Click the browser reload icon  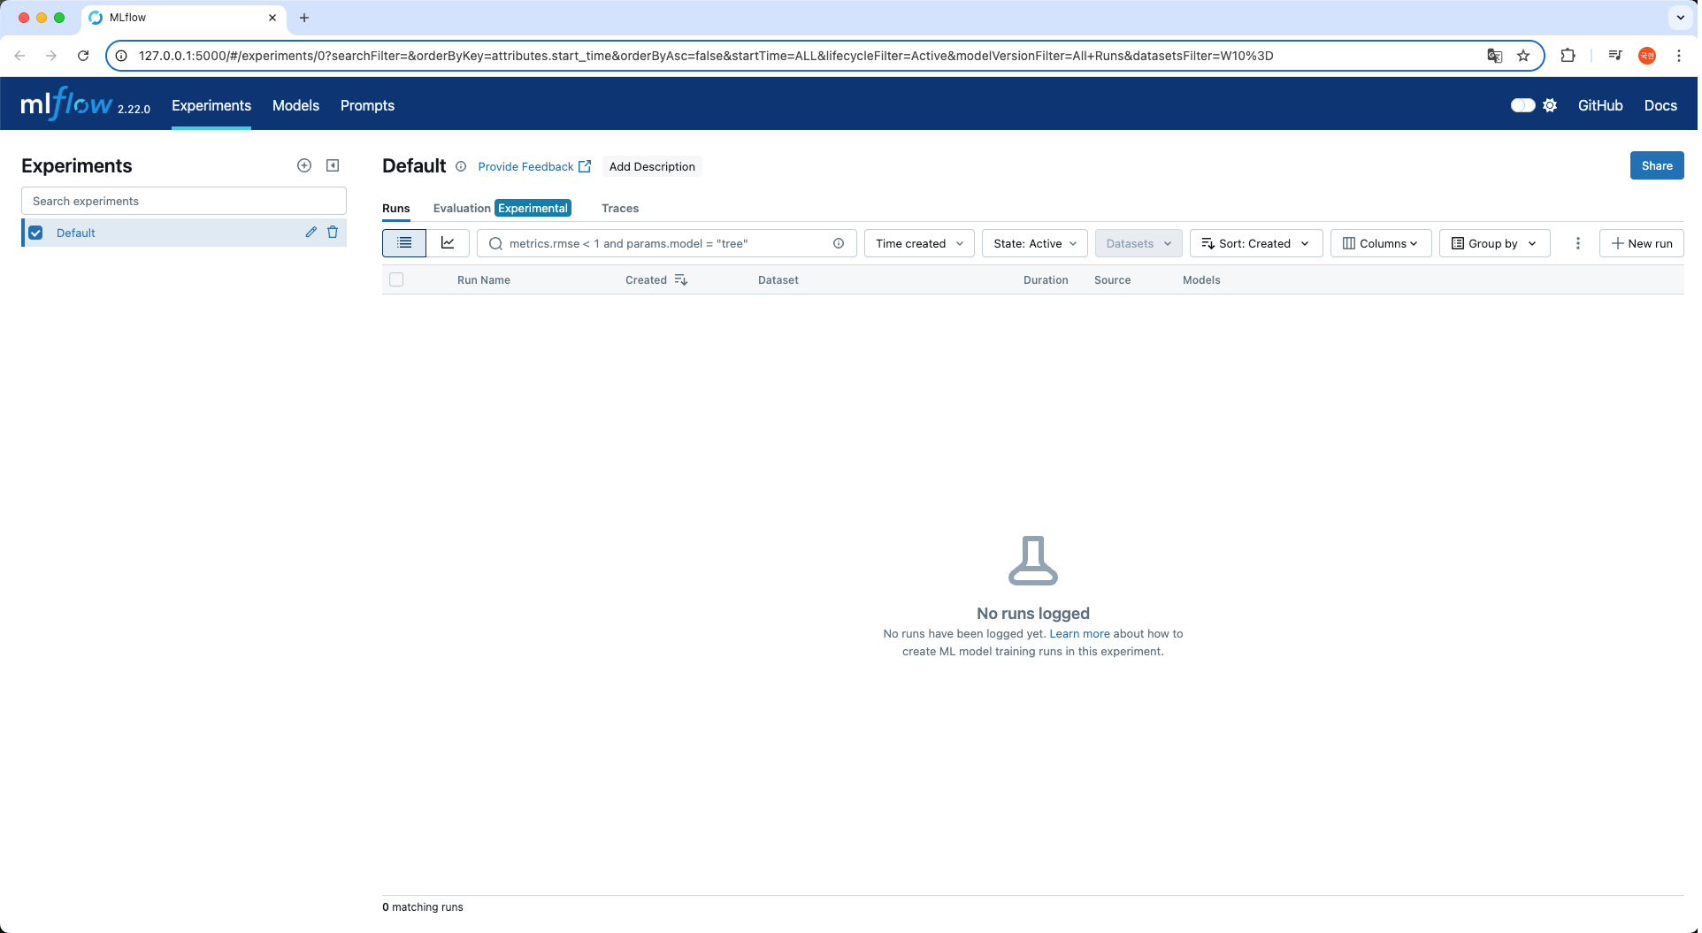83,56
